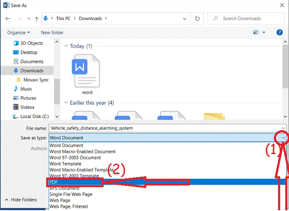
Task: Click navigation pane scroll up arrow
Action: (57, 42)
